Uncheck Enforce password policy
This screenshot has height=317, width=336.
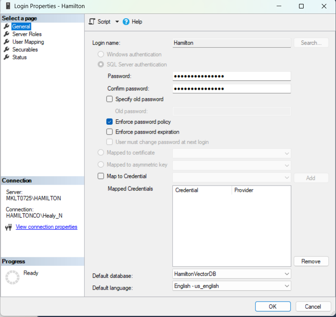(x=110, y=122)
